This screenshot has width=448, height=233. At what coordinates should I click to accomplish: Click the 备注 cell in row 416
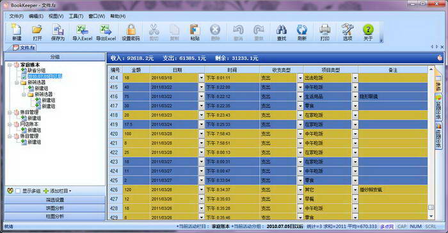click(393, 97)
